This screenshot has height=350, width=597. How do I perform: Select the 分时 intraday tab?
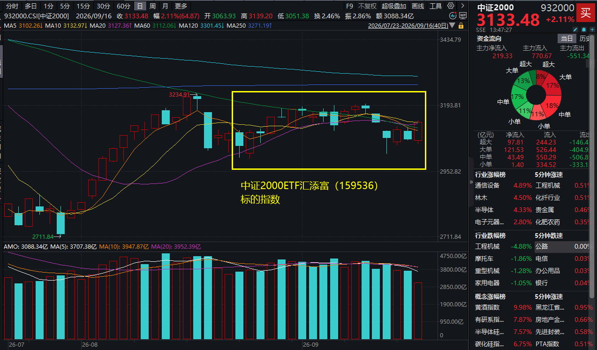12,6
